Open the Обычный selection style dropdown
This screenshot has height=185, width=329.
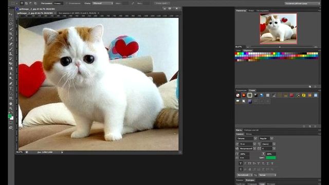click(103, 4)
